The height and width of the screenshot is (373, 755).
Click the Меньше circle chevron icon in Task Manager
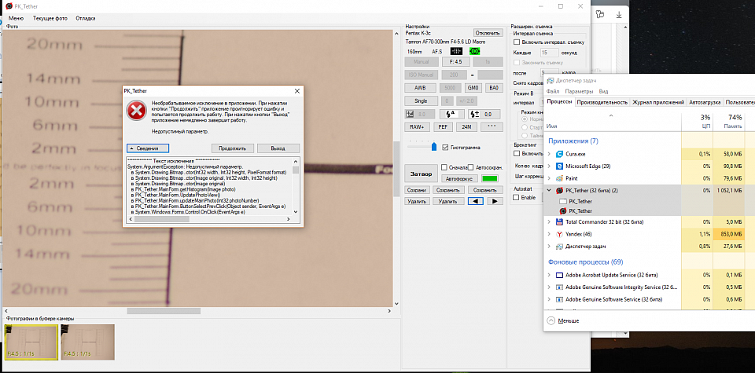click(551, 320)
